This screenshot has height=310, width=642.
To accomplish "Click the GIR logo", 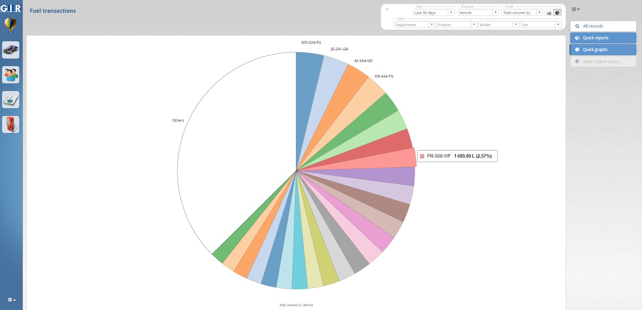I will [x=11, y=8].
